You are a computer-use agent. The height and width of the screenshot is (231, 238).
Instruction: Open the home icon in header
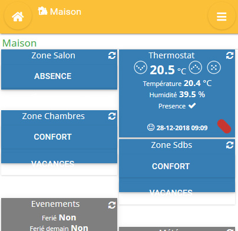pos(18,16)
